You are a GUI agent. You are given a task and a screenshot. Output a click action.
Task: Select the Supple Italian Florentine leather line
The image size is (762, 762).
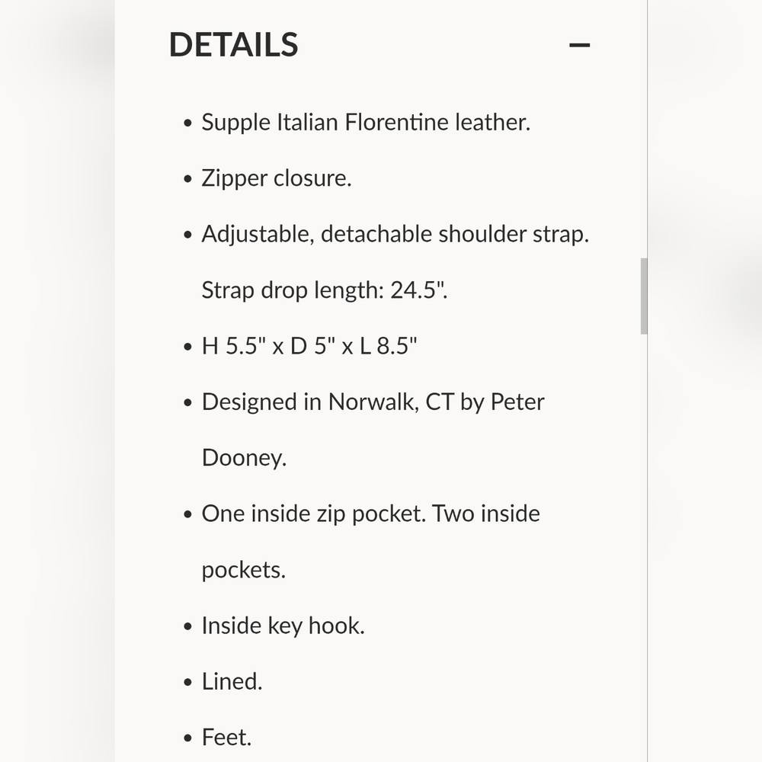(x=366, y=122)
